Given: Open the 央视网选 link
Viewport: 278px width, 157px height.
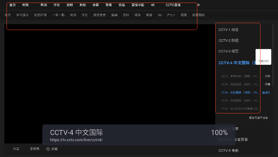Looking at the screenshot, I should 198,15.
